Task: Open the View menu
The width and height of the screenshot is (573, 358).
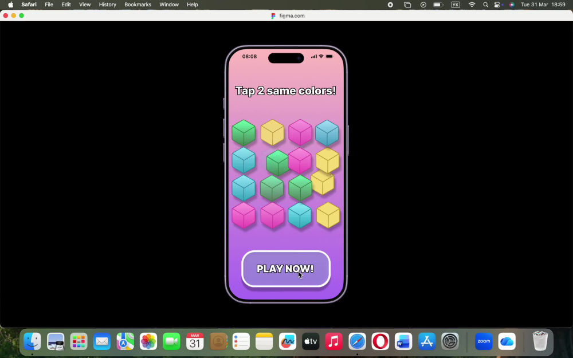Action: pyautogui.click(x=85, y=5)
